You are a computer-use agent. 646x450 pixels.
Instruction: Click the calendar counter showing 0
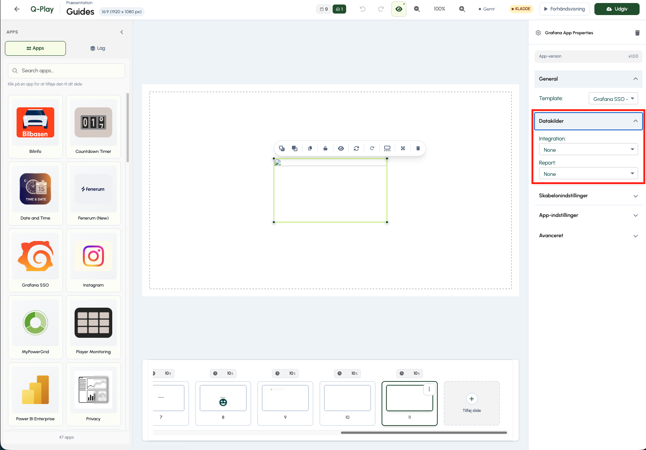pos(324,9)
